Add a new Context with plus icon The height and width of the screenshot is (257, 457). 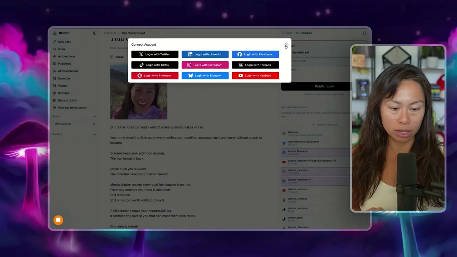(x=95, y=134)
